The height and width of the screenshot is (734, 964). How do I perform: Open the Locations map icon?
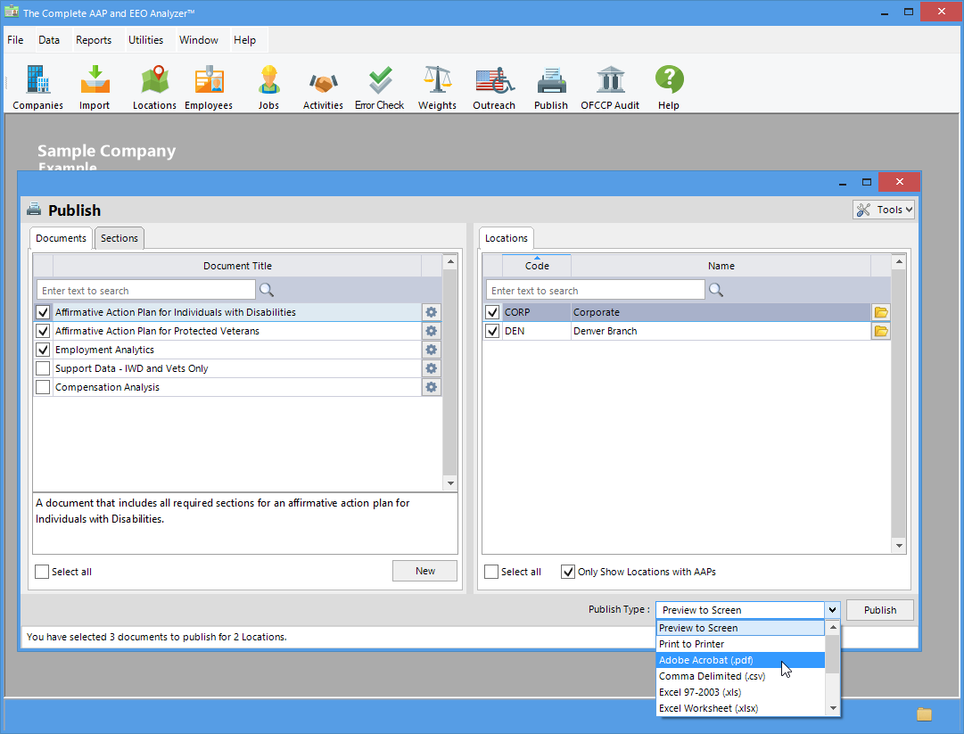click(x=154, y=87)
